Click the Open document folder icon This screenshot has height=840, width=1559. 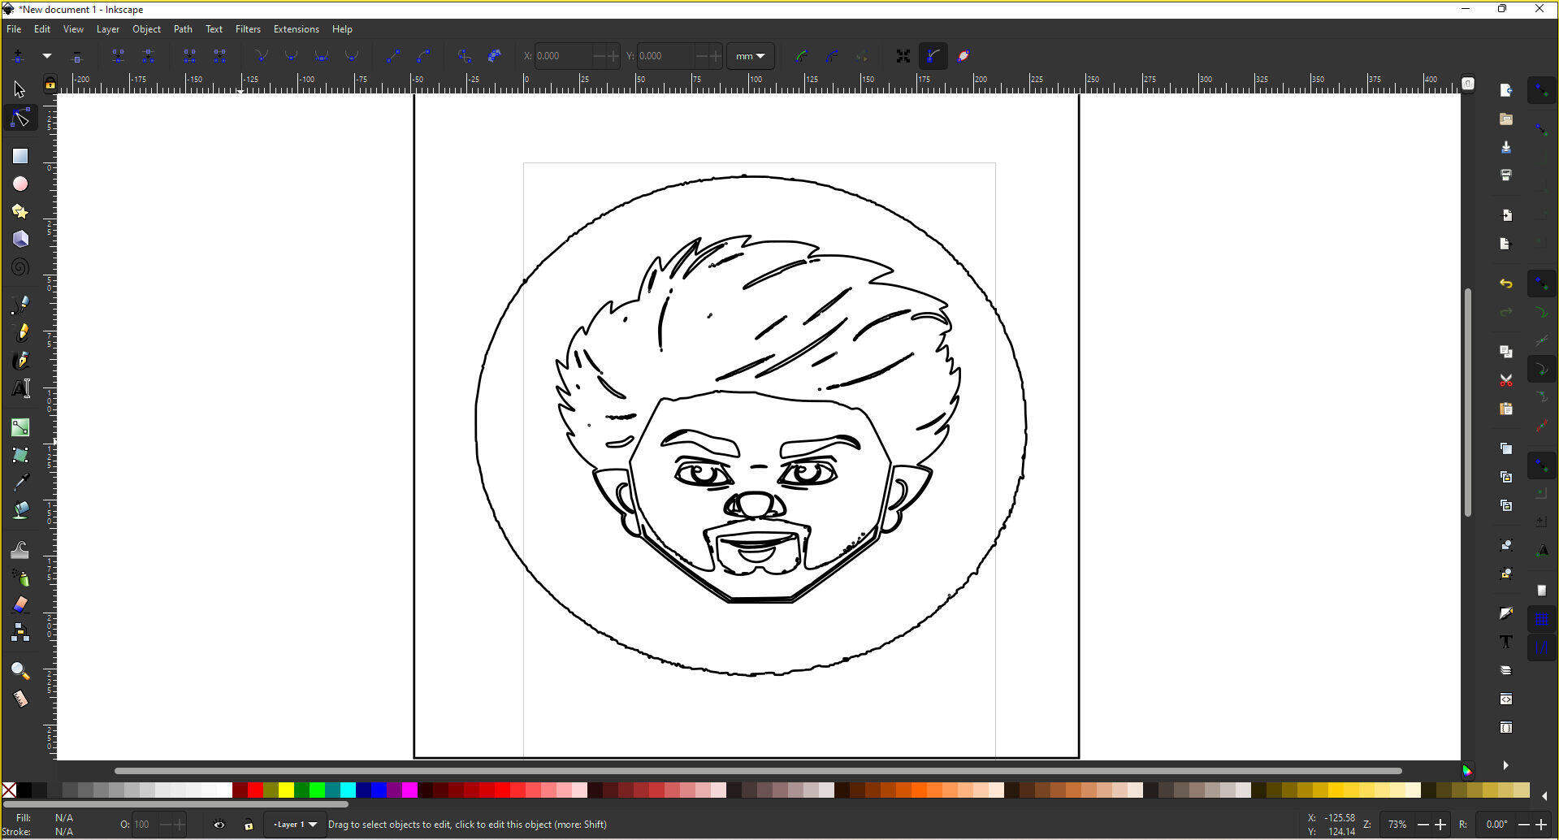1505,119
